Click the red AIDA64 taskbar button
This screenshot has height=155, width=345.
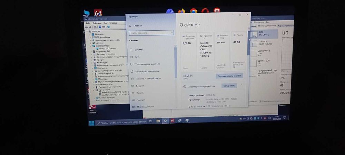pos(172,121)
